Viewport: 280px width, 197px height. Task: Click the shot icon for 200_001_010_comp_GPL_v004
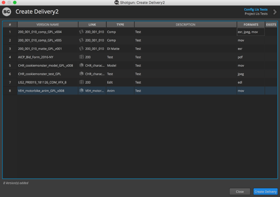point(81,32)
